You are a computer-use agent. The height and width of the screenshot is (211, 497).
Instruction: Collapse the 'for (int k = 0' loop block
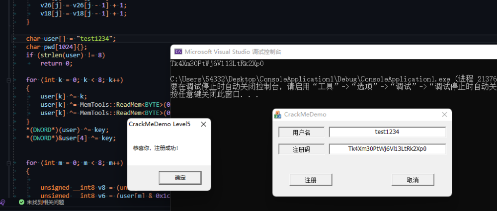coord(8,80)
